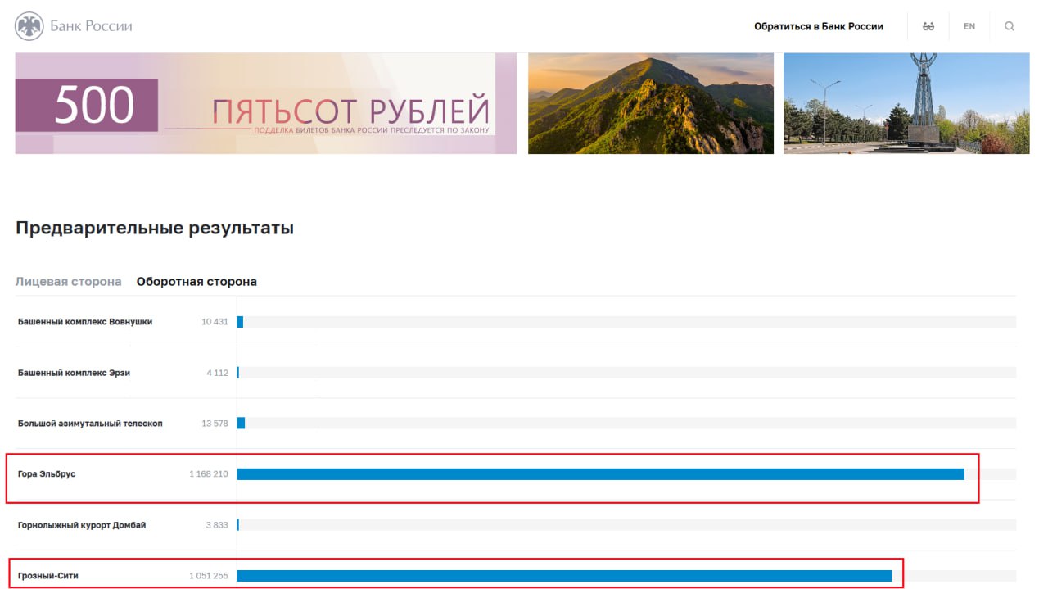This screenshot has width=1048, height=589.
Task: Open the green mountain landscape photo
Action: pos(650,104)
